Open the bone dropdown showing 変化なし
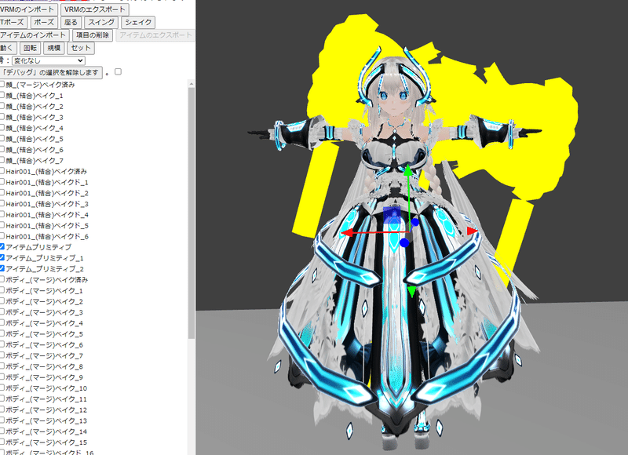The height and width of the screenshot is (455, 628). (49, 60)
